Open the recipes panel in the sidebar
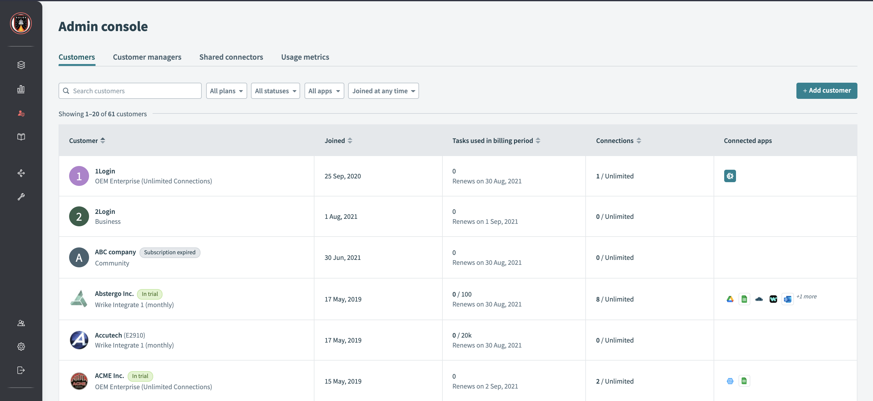Viewport: 873px width, 401px height. pyautogui.click(x=21, y=65)
